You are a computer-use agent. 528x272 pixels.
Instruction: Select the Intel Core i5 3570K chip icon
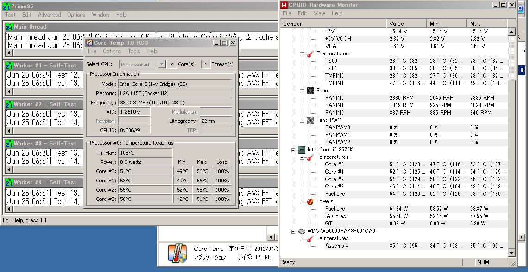point(301,150)
